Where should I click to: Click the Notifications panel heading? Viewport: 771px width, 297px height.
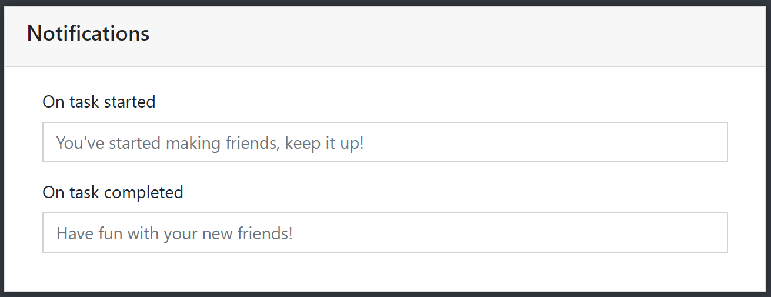coord(88,34)
